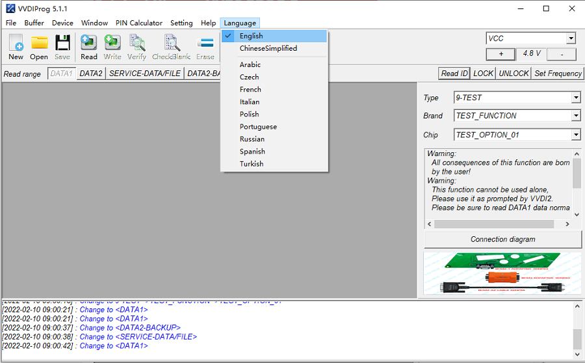The width and height of the screenshot is (585, 363).
Task: Click the Erase toolbar icon
Action: point(205,47)
